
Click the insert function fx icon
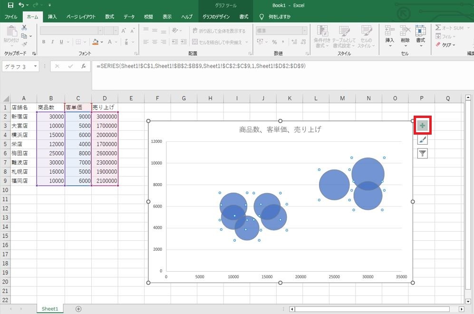pos(83,66)
